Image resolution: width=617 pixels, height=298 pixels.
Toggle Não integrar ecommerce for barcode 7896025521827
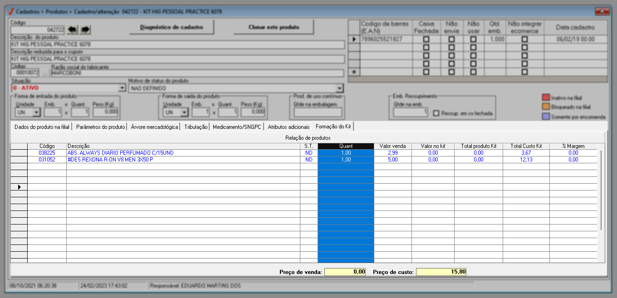524,39
